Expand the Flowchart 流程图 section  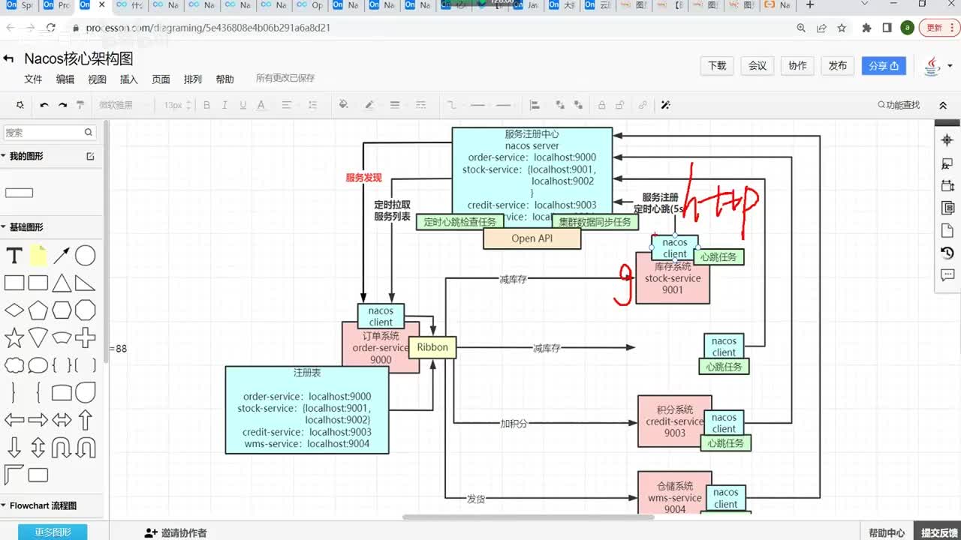(4, 506)
